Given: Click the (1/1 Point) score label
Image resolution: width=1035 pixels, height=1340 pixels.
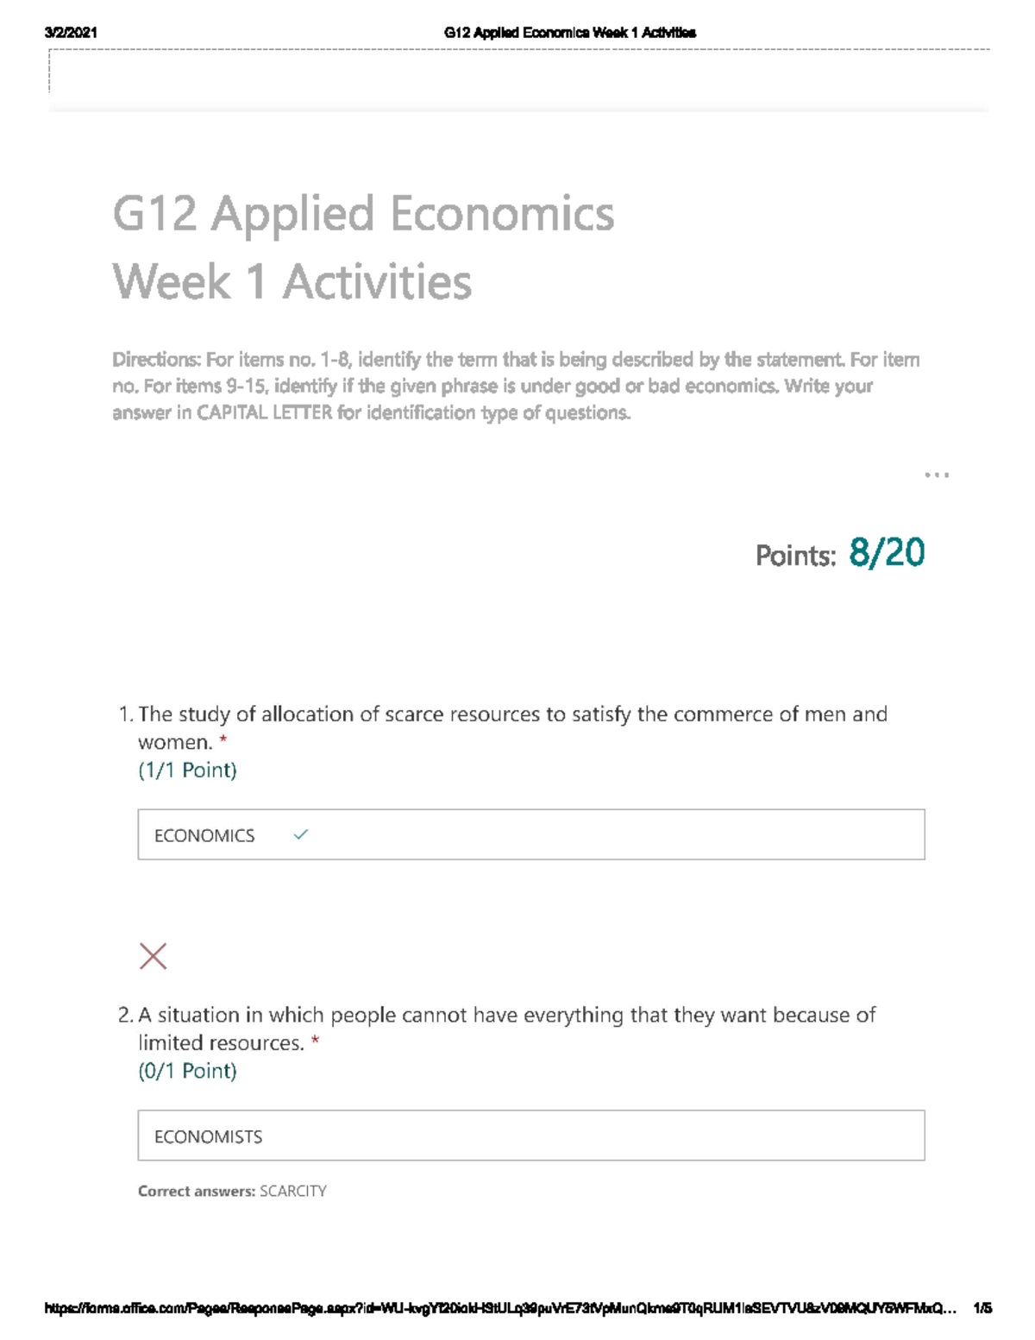Looking at the screenshot, I should click(x=187, y=770).
